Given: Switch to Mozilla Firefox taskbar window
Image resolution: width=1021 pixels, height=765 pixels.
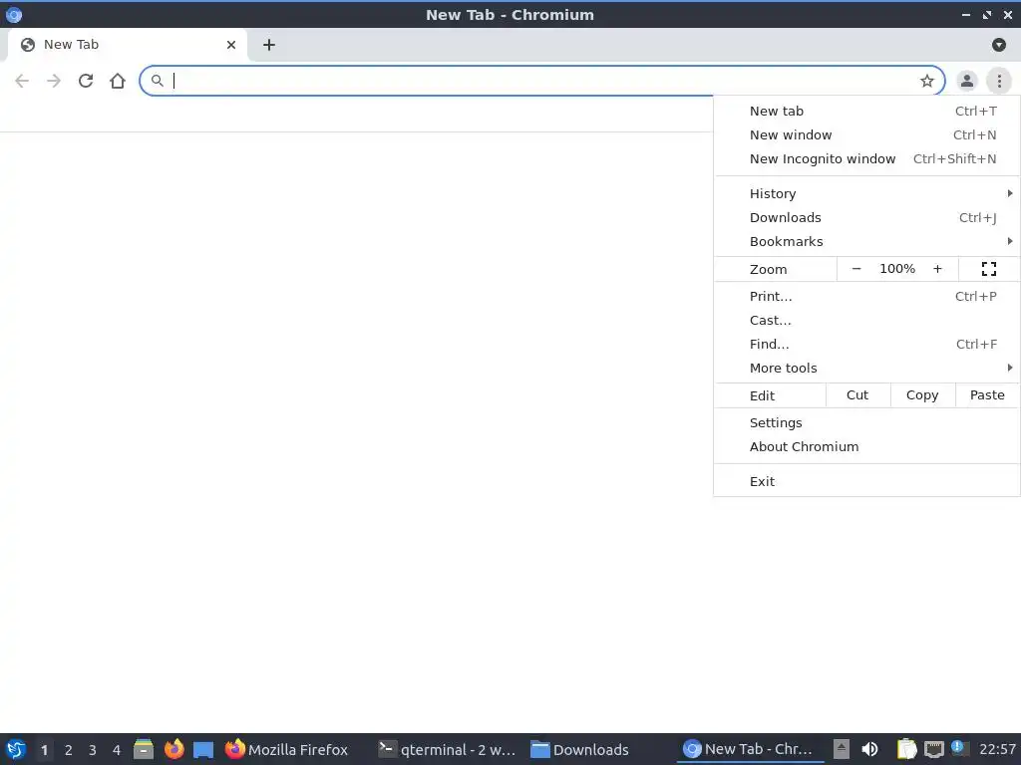Looking at the screenshot, I should click(x=287, y=749).
